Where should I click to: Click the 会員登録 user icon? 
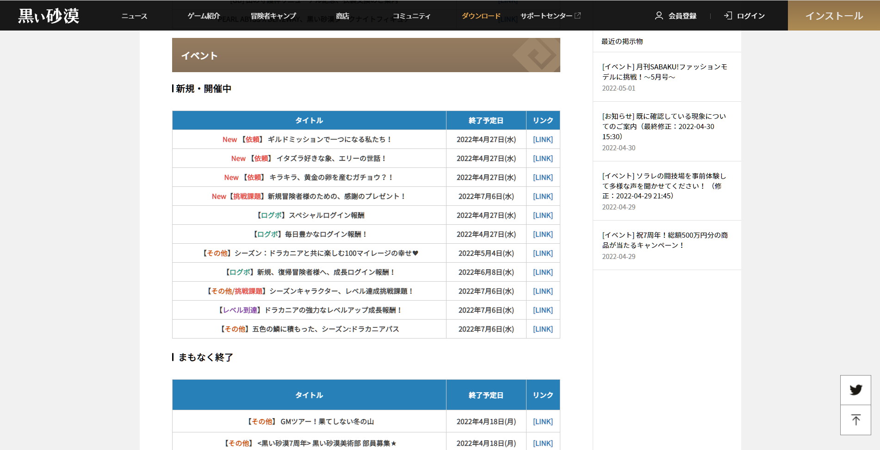[659, 16]
